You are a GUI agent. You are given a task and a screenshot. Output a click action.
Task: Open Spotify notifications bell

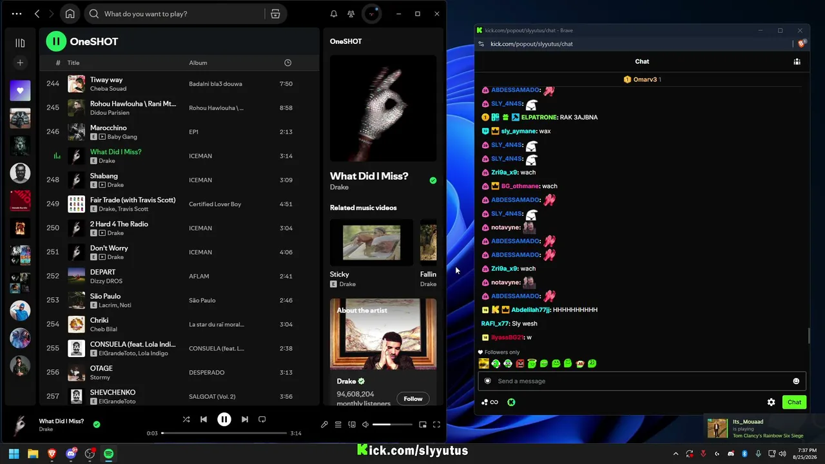pos(334,14)
